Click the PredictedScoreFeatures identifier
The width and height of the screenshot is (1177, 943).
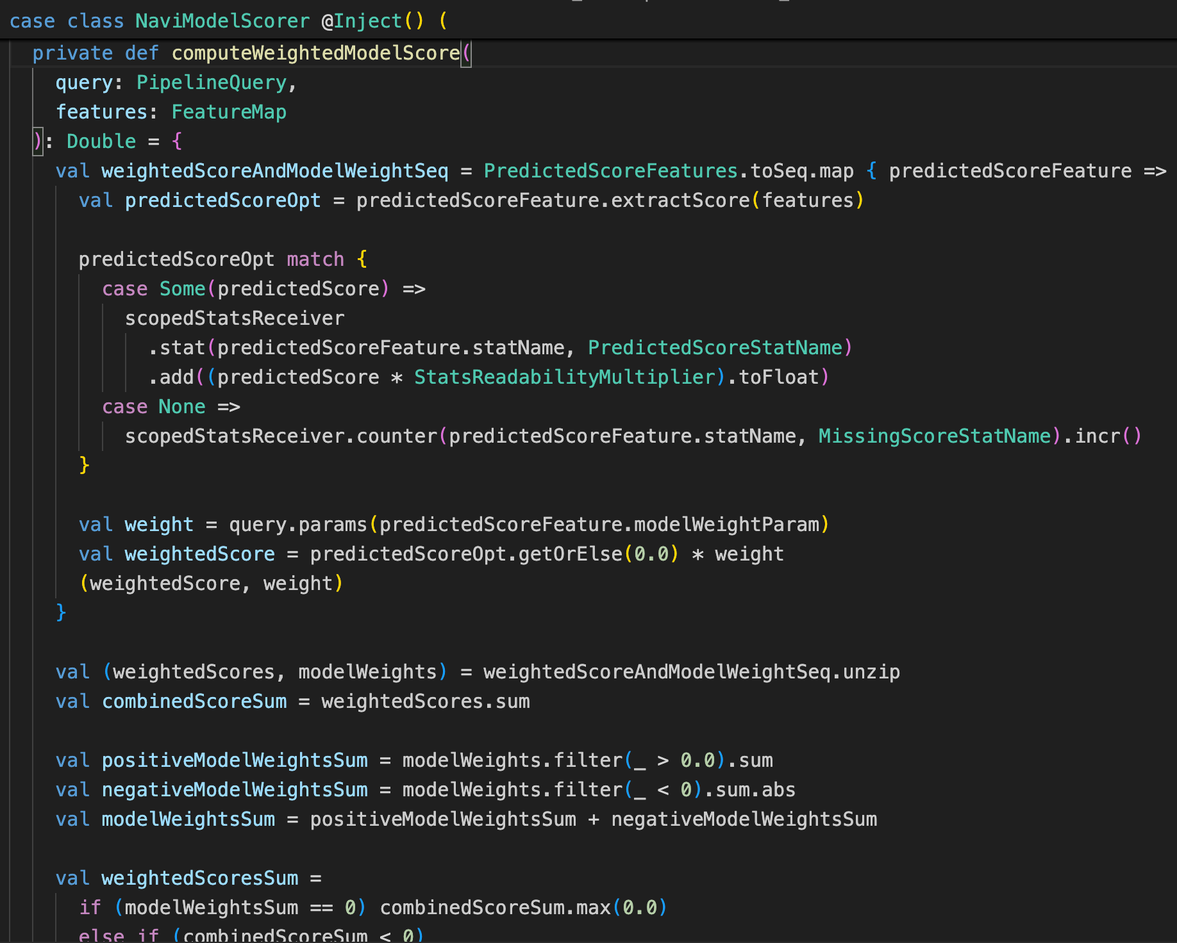pos(610,171)
